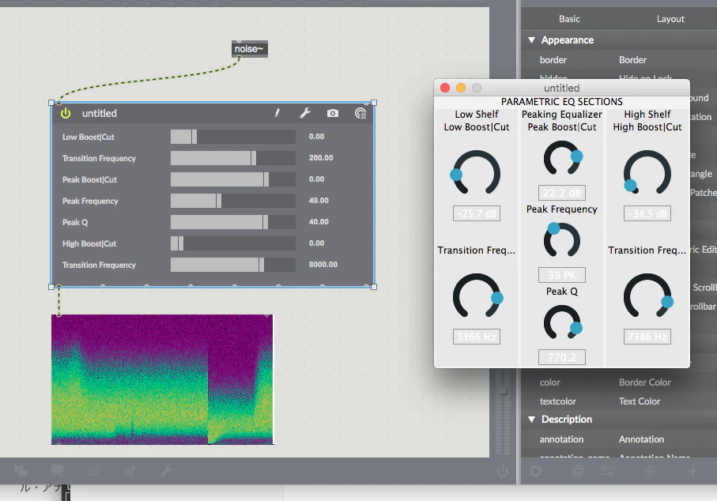Screen dimensions: 717x501
Task: Click the -25.7 dB value field
Action: [x=477, y=213]
